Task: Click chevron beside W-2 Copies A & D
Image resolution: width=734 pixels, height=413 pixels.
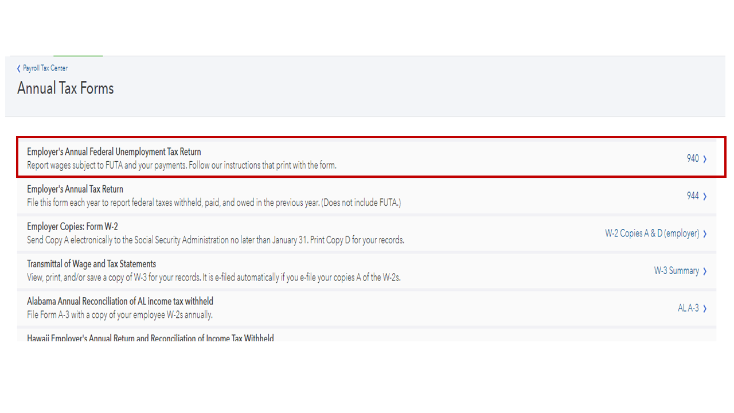Action: (705, 234)
